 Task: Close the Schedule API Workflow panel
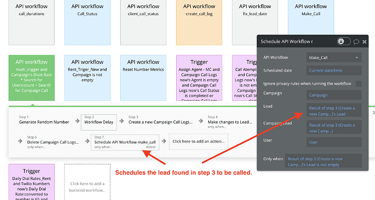pos(364,42)
